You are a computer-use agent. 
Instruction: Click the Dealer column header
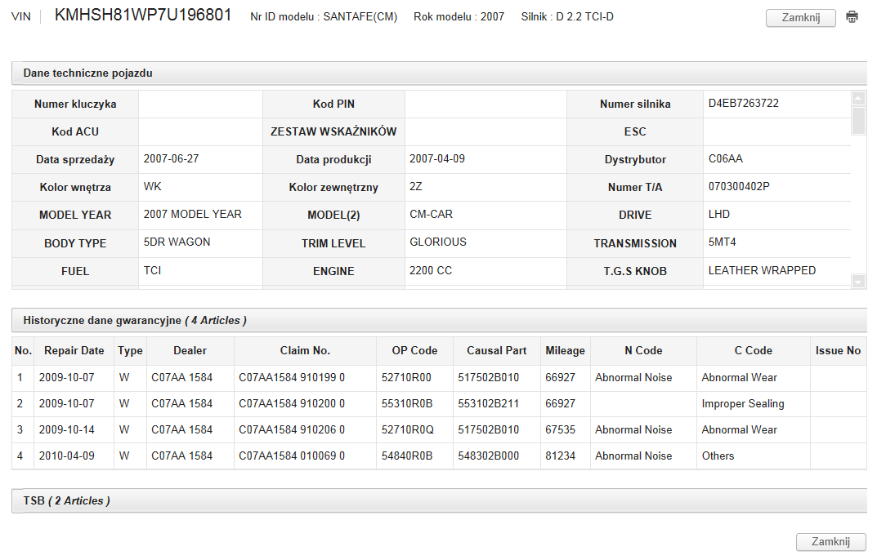190,350
